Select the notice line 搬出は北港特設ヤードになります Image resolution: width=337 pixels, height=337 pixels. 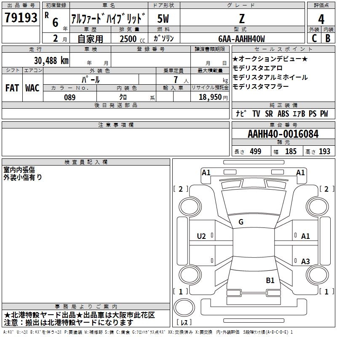(x=79, y=323)
